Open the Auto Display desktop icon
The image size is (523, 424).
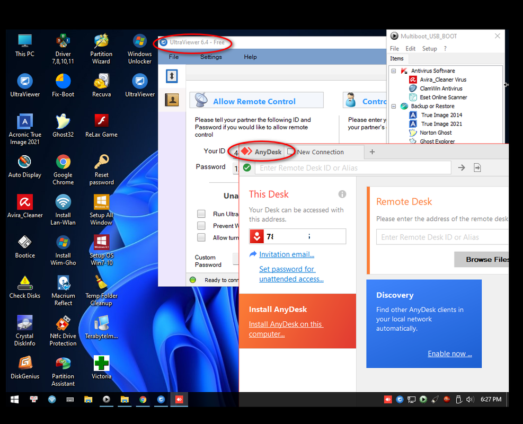pyautogui.click(x=25, y=166)
